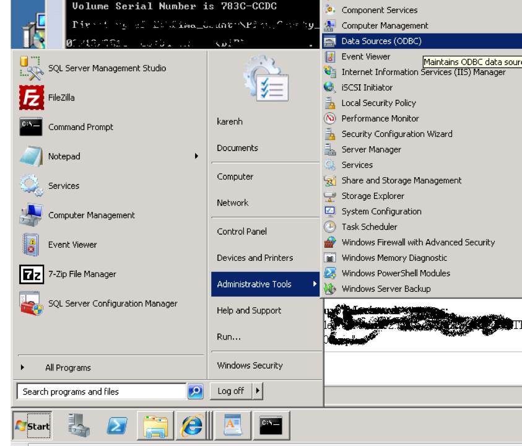522x446 pixels.
Task: Click IIS Manager icon in submenu
Action: [330, 72]
